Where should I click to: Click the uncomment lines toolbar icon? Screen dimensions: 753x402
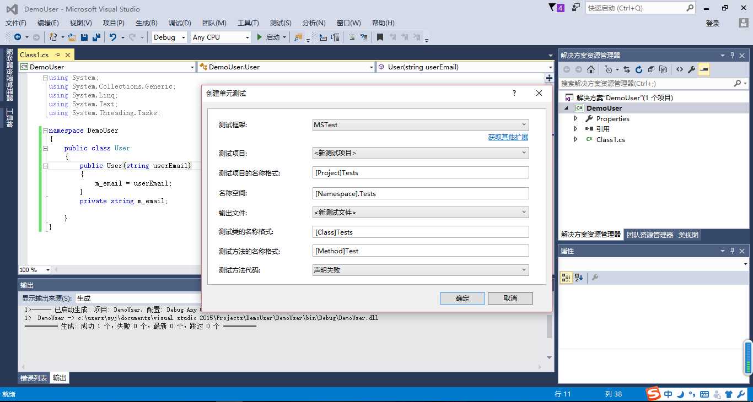pyautogui.click(x=364, y=37)
